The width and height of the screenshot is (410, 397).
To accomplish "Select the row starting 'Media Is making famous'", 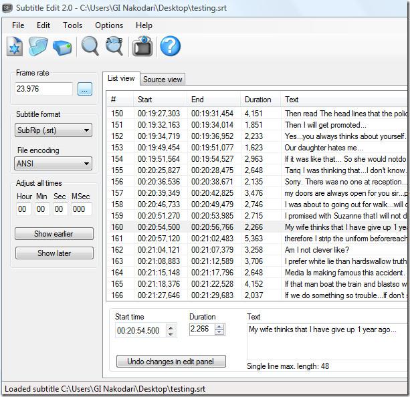I will tap(257, 273).
